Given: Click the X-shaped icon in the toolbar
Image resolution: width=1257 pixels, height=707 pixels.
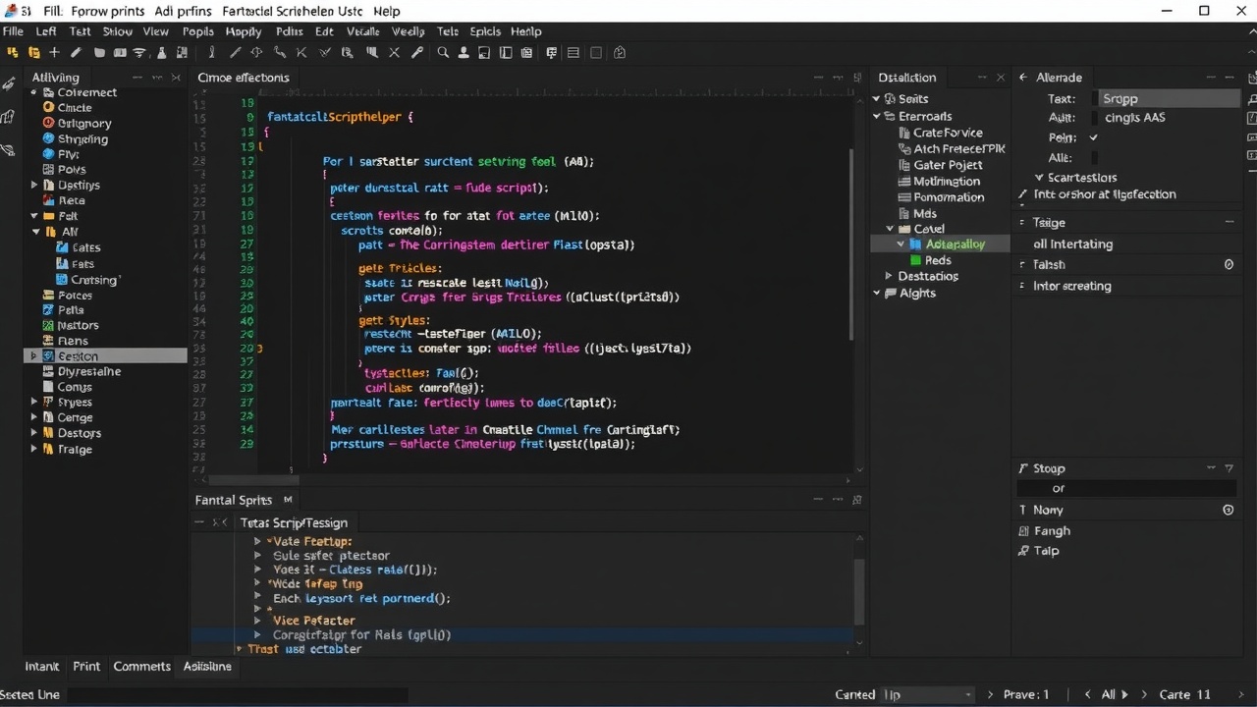Looking at the screenshot, I should [395, 53].
